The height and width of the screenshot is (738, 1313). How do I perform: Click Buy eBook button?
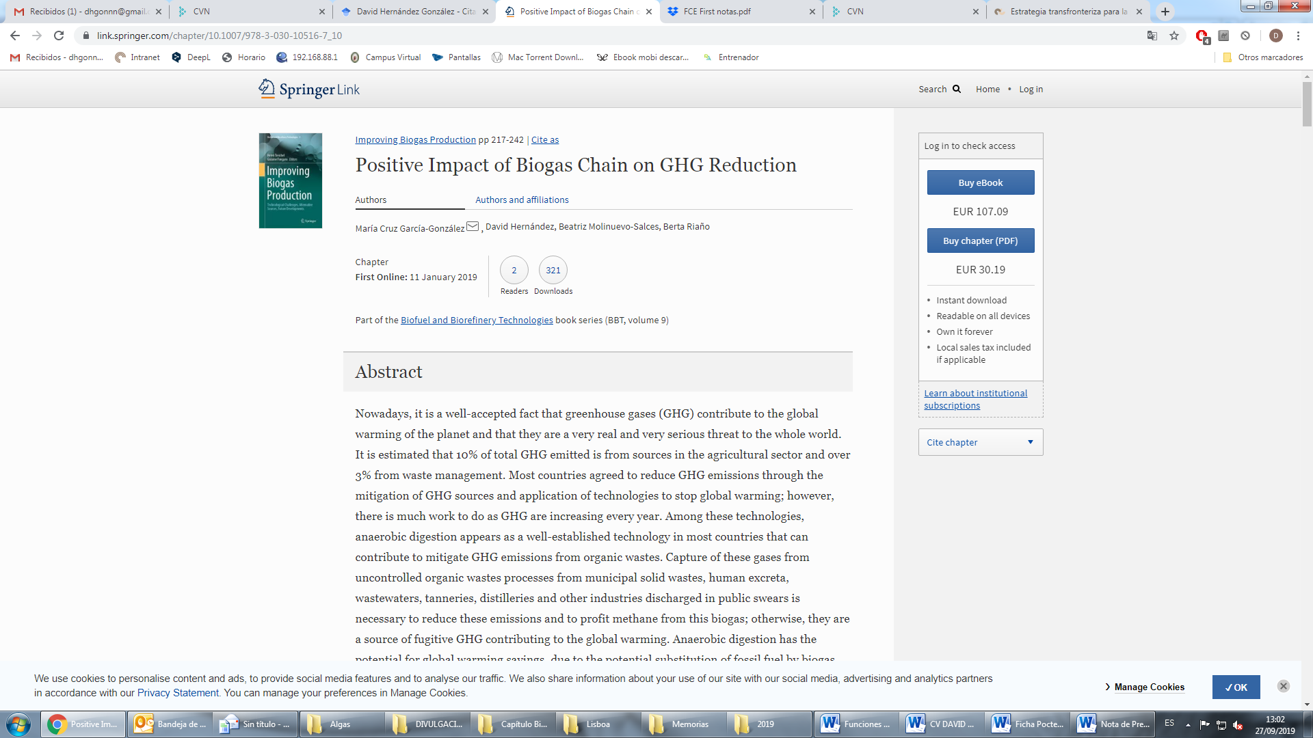click(980, 182)
